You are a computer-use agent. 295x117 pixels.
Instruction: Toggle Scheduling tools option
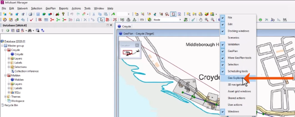[x=238, y=71]
